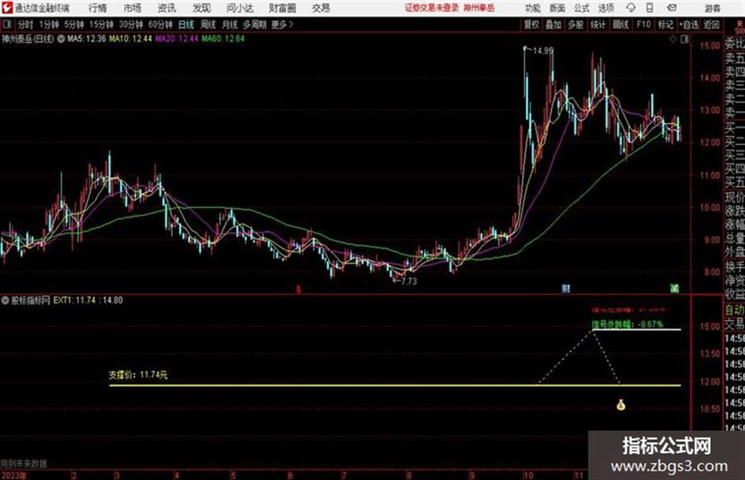Screen dimensions: 745x480
Task: Click the 多股 toolbar button
Action: (x=576, y=24)
